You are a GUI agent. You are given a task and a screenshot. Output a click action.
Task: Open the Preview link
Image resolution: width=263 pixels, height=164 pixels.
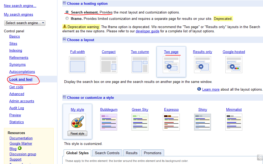click(x=15, y=115)
